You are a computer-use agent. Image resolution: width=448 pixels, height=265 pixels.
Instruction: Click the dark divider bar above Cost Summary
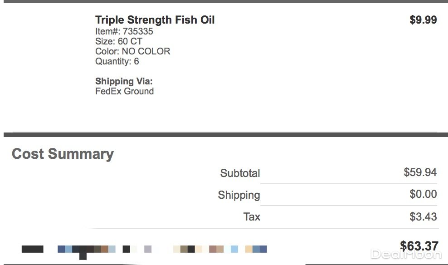224,134
